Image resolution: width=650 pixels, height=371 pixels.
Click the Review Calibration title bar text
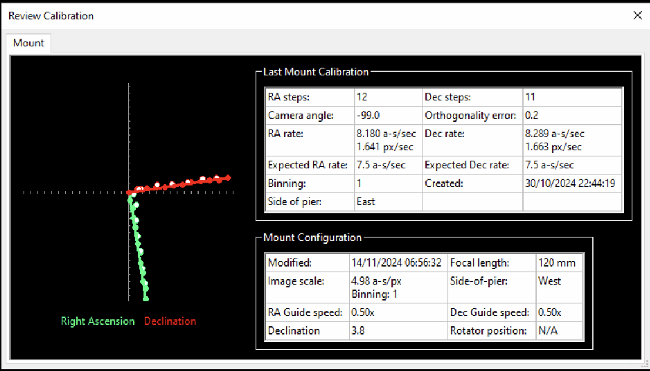click(51, 16)
